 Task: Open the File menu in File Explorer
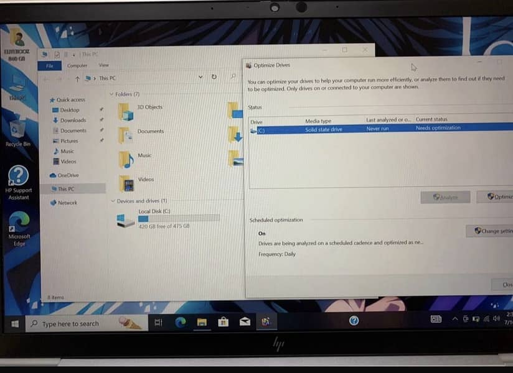pyautogui.click(x=49, y=66)
